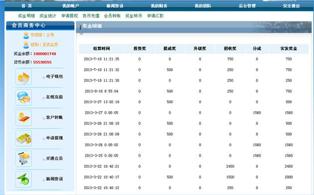Select the 2013-3-22 10:40:21 timestamp
This screenshot has height=195, width=314.
click(101, 166)
